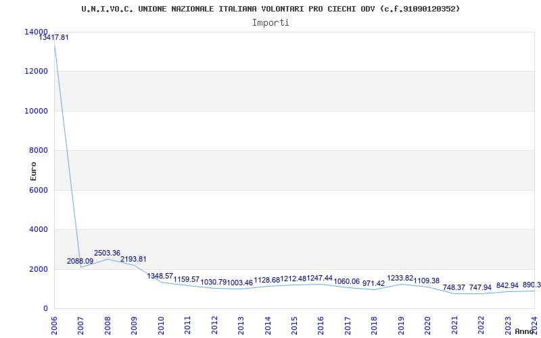Viewport: 541px width, 338px height.
Task: Select data label 1348.57
Action: click(x=160, y=276)
